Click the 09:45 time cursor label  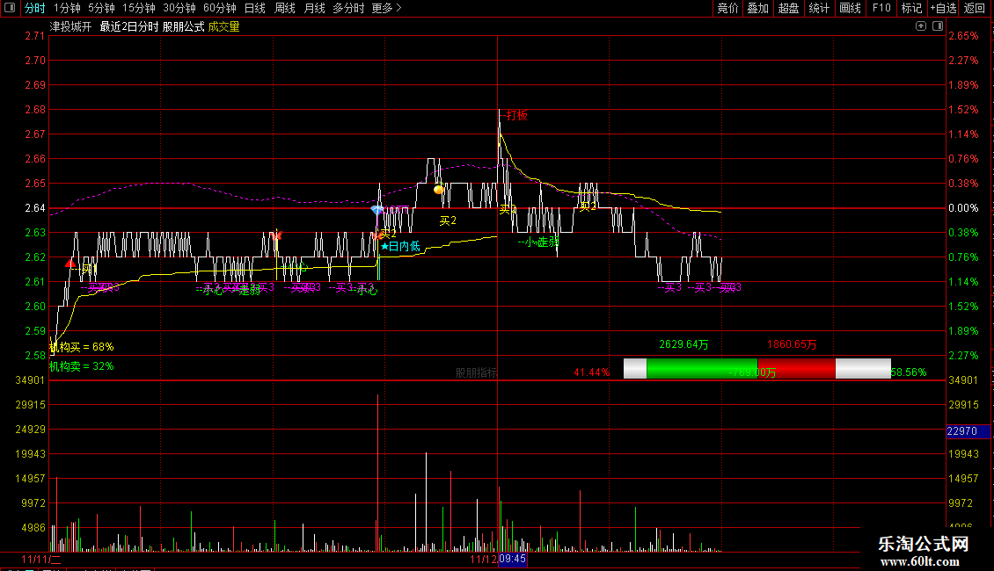click(x=512, y=559)
